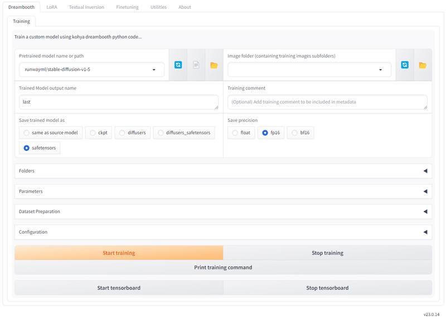Click the v23.0.14 version label
The width and height of the screenshot is (446, 319).
431,315
